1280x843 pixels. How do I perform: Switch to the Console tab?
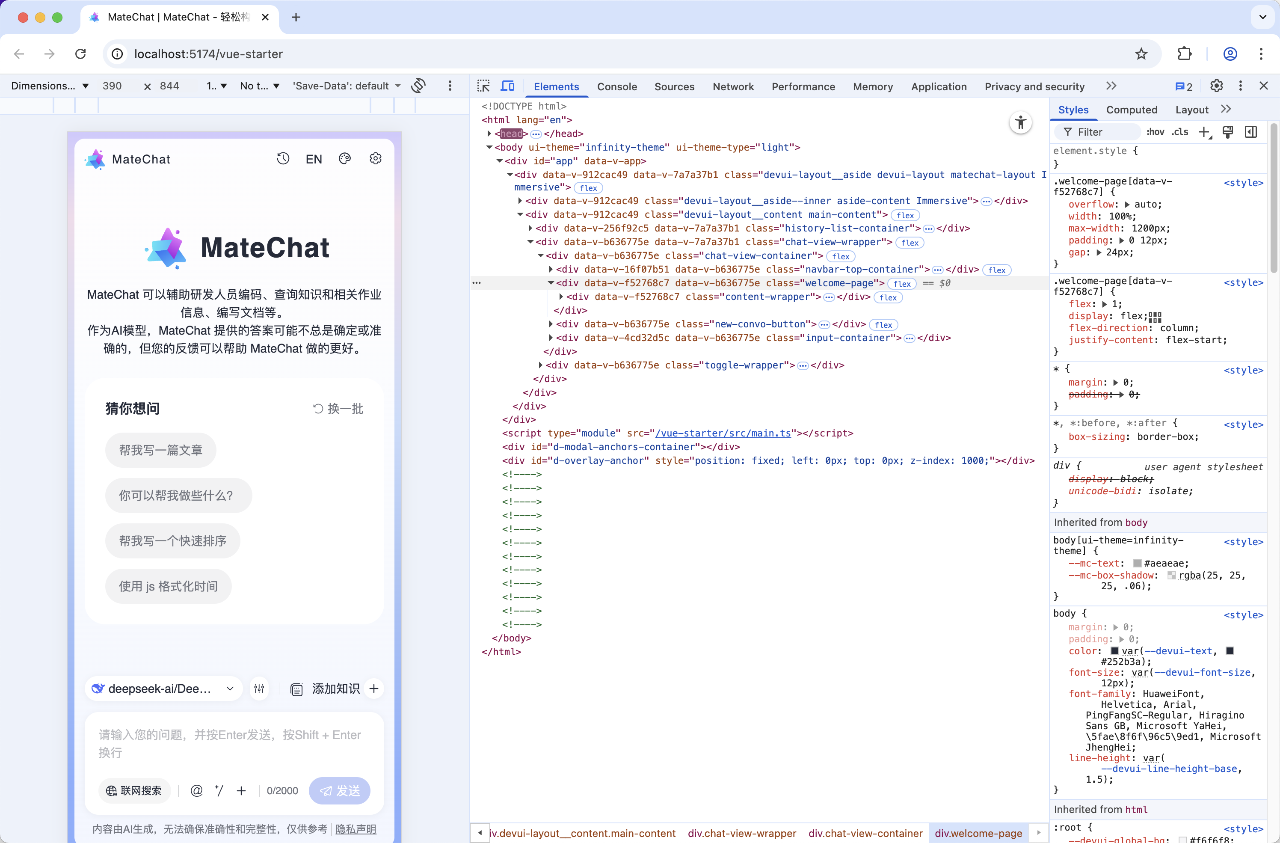[x=617, y=86]
